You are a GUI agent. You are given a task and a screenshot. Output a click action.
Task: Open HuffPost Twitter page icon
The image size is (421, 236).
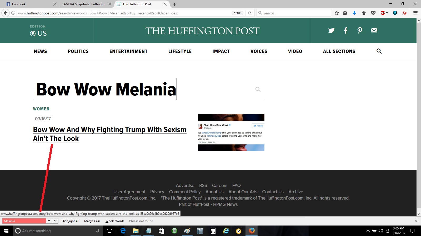pyautogui.click(x=331, y=30)
